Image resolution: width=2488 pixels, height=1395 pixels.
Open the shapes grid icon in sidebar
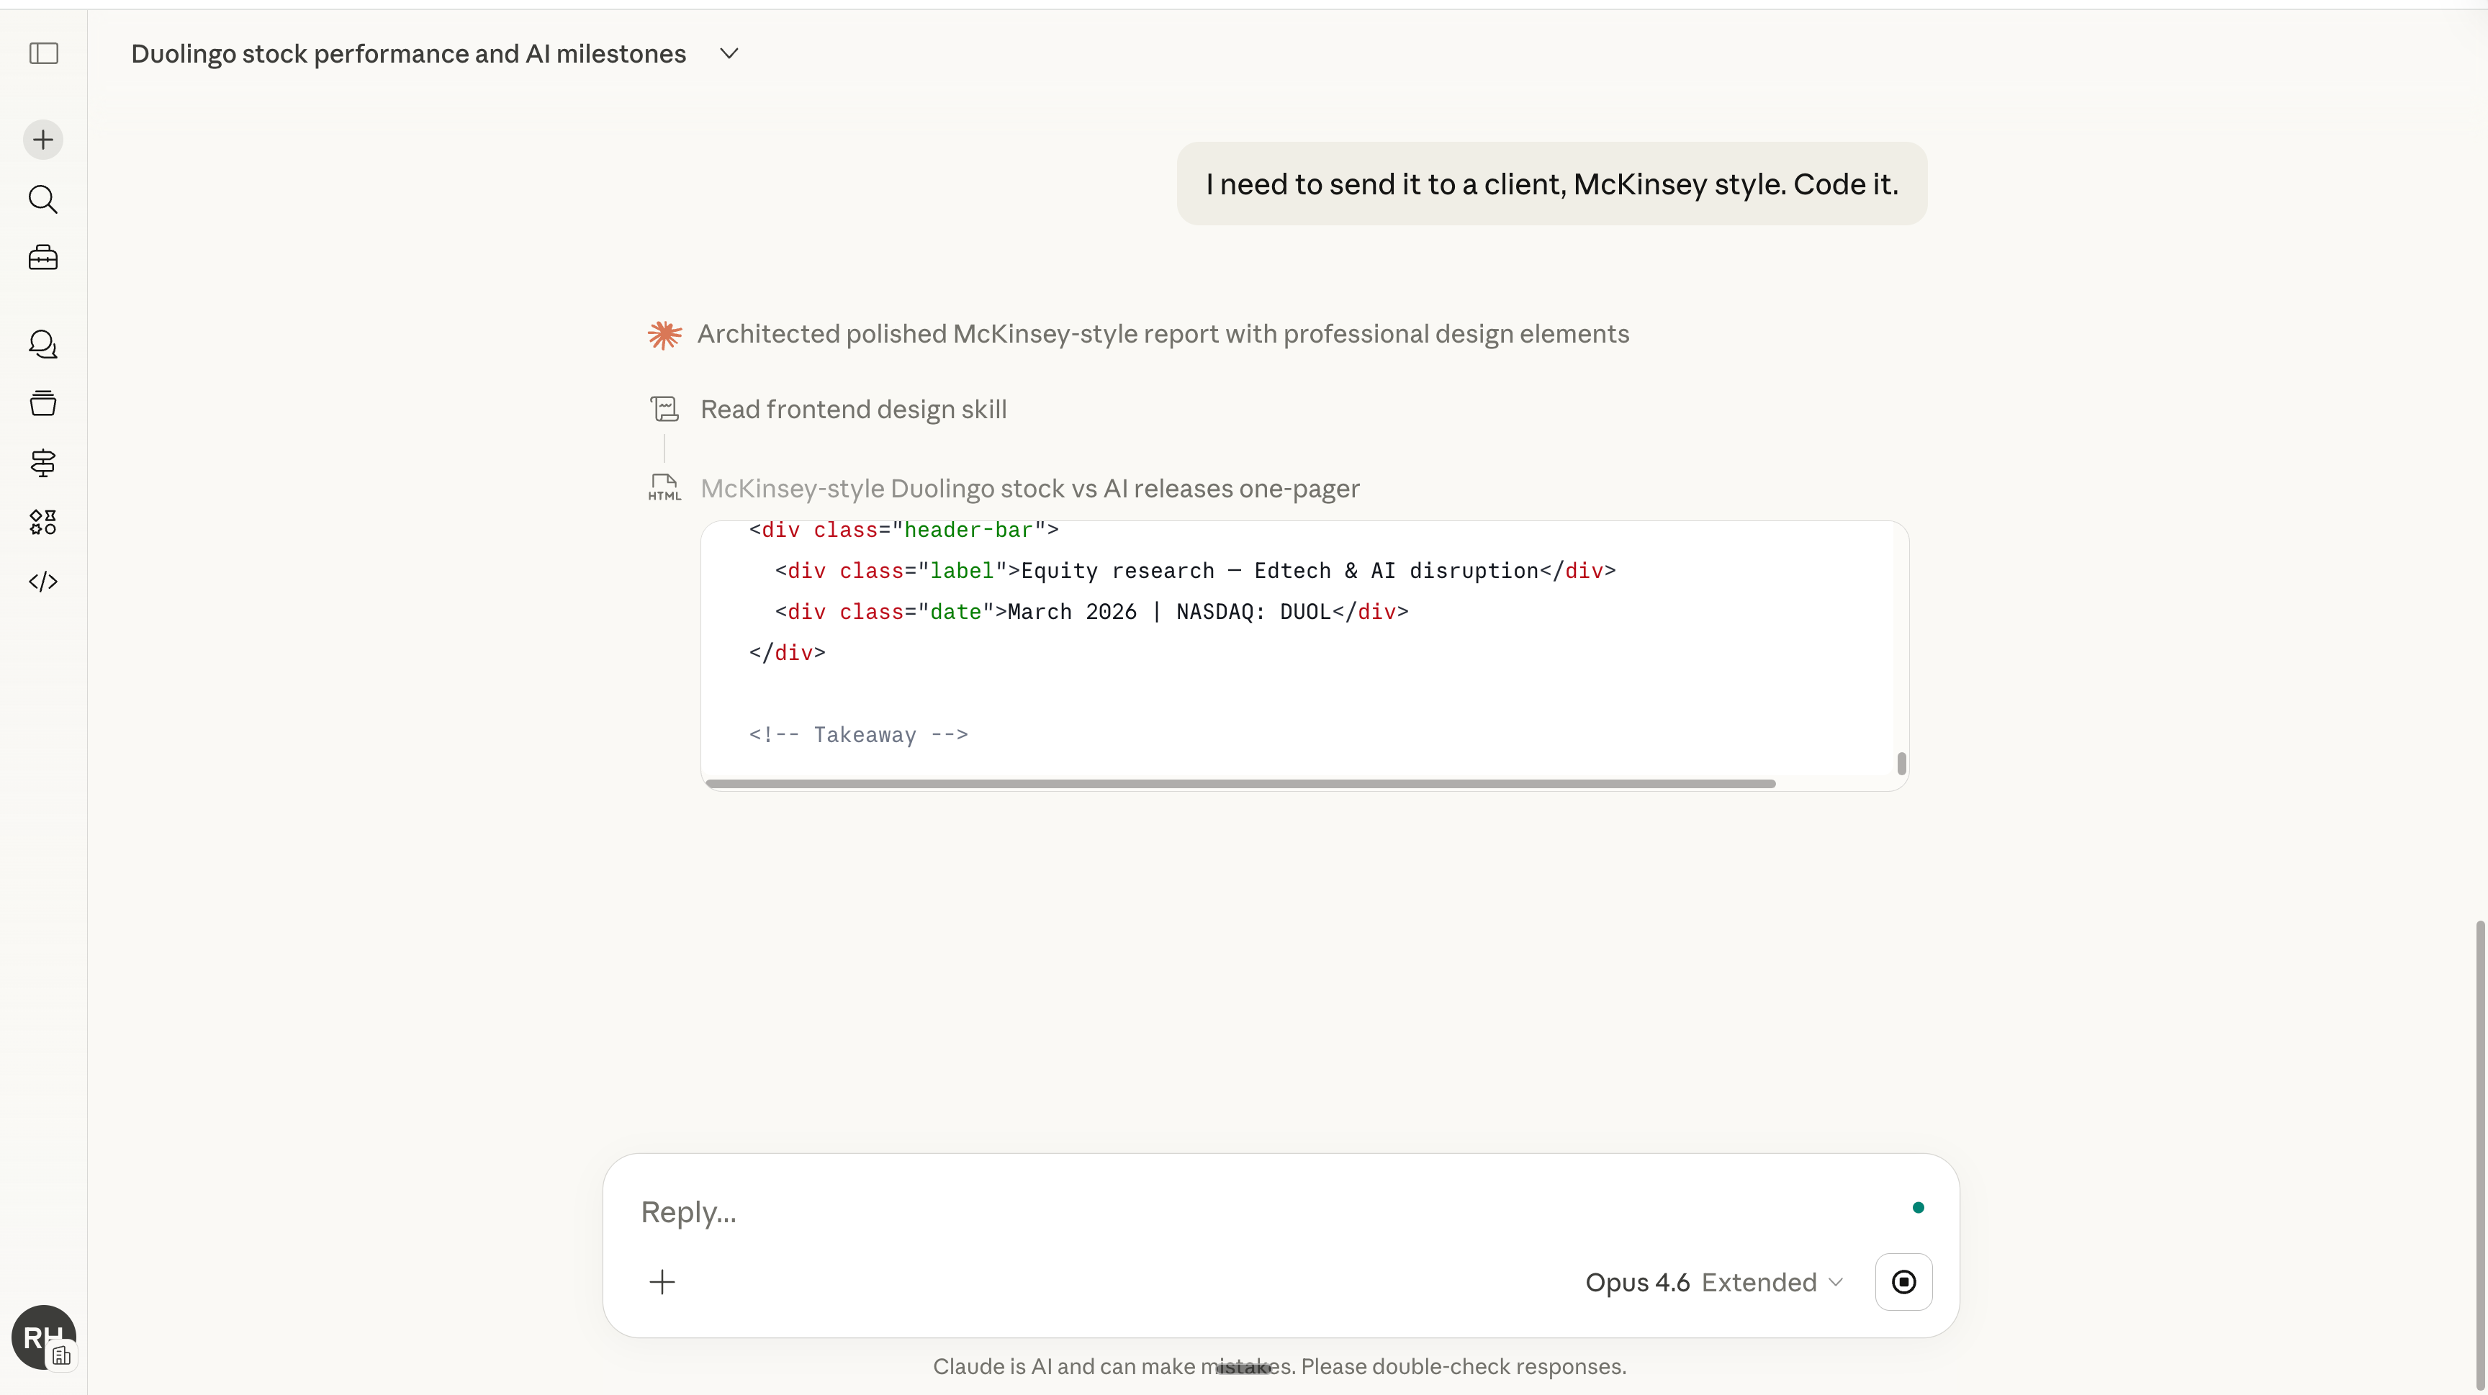(43, 523)
